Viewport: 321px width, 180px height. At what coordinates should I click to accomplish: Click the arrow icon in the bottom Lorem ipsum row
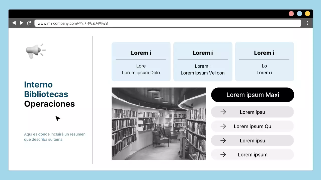(223, 154)
